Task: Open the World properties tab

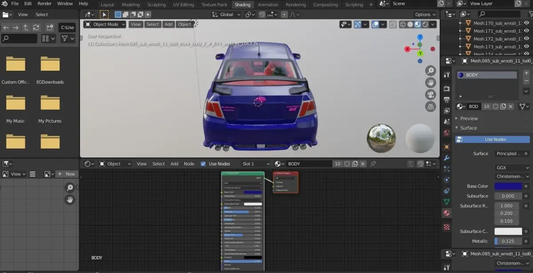Action: pyautogui.click(x=447, y=133)
